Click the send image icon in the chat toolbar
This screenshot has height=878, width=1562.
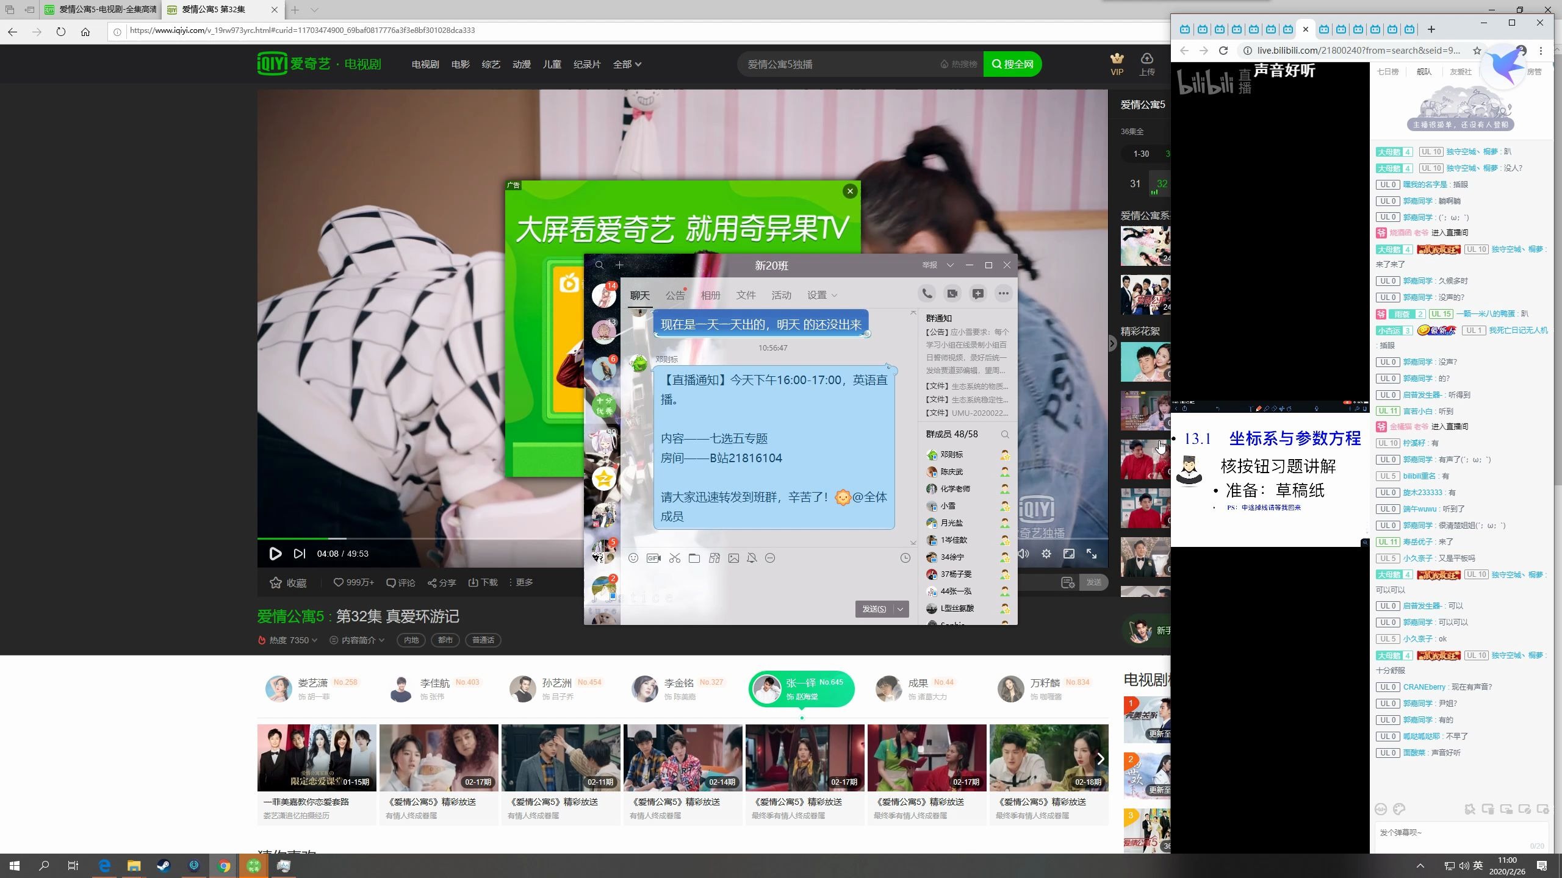tap(733, 558)
